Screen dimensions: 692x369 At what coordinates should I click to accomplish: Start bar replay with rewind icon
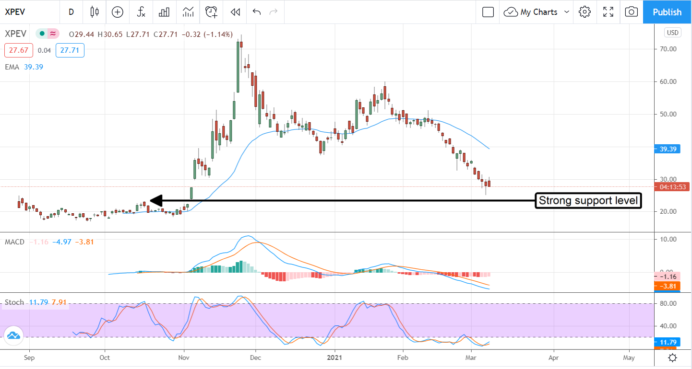(x=235, y=12)
